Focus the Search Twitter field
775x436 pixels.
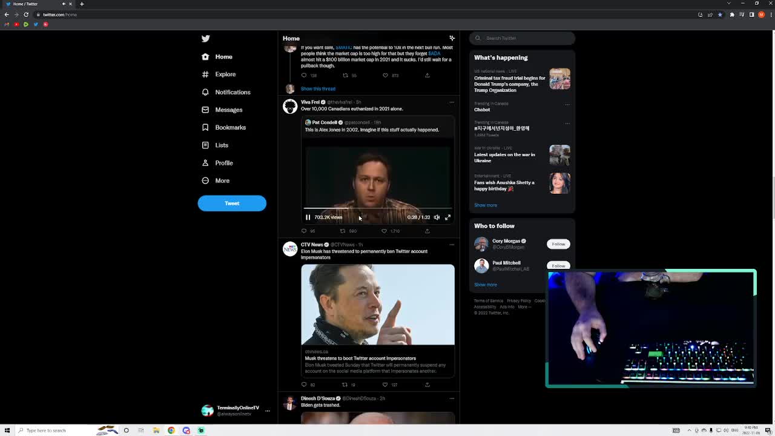click(523, 38)
